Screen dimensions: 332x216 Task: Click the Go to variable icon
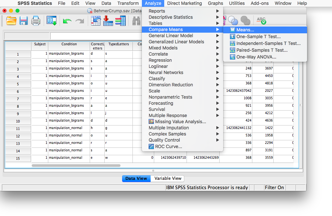click(x=108, y=21)
